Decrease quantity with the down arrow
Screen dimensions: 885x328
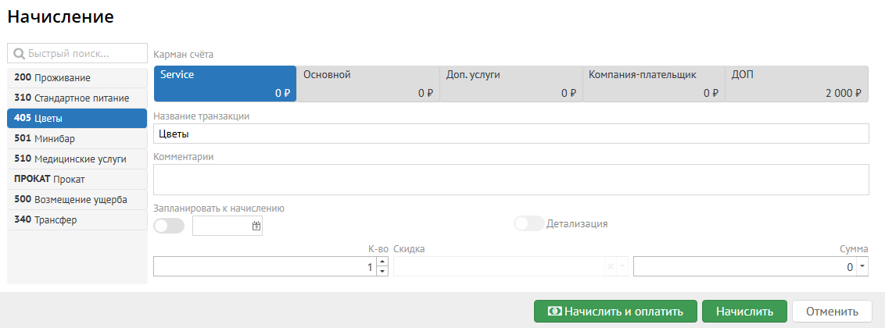click(382, 272)
